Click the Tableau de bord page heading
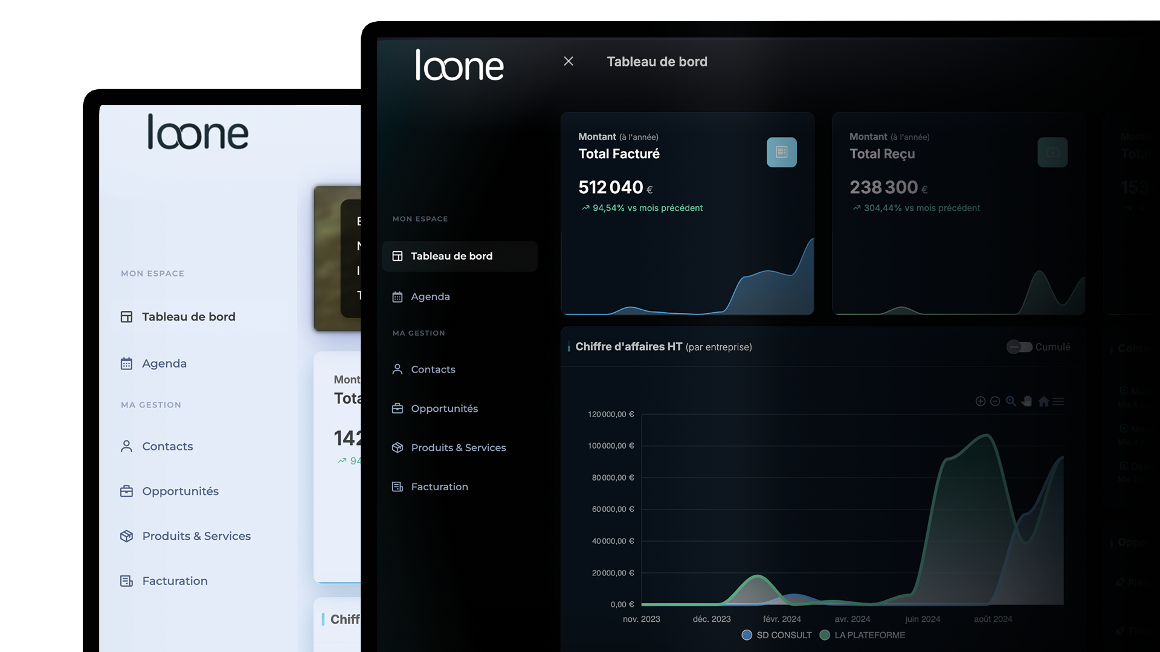This screenshot has width=1160, height=652. 657,62
